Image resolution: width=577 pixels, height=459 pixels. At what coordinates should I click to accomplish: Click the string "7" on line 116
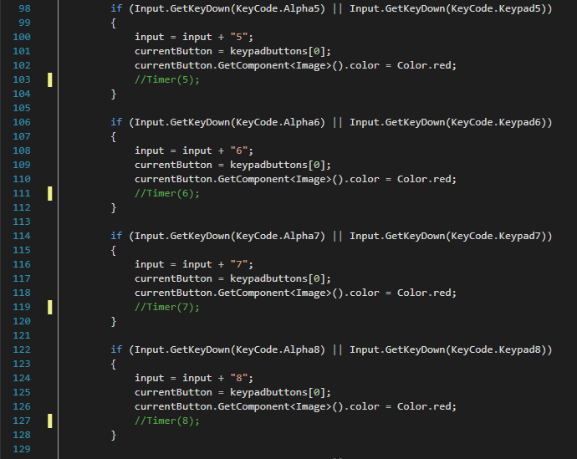point(239,264)
